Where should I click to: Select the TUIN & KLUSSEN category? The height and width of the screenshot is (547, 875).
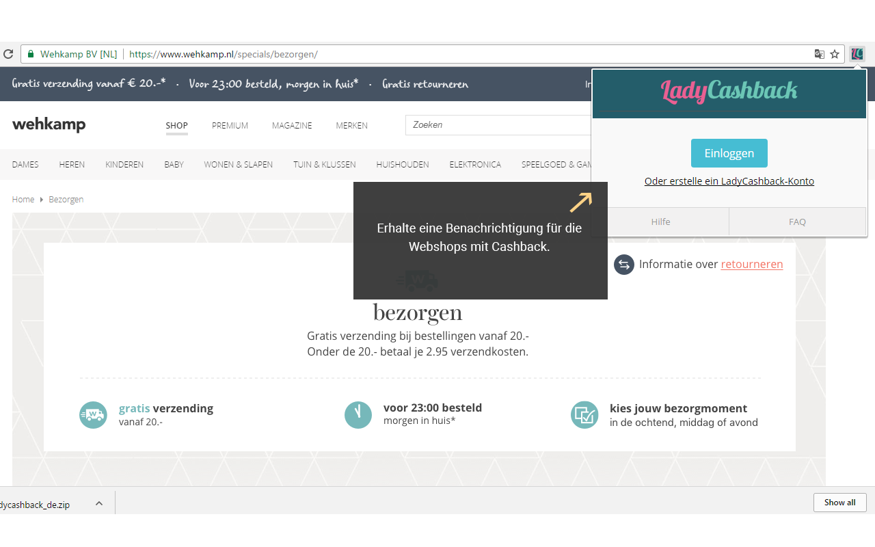(x=325, y=165)
